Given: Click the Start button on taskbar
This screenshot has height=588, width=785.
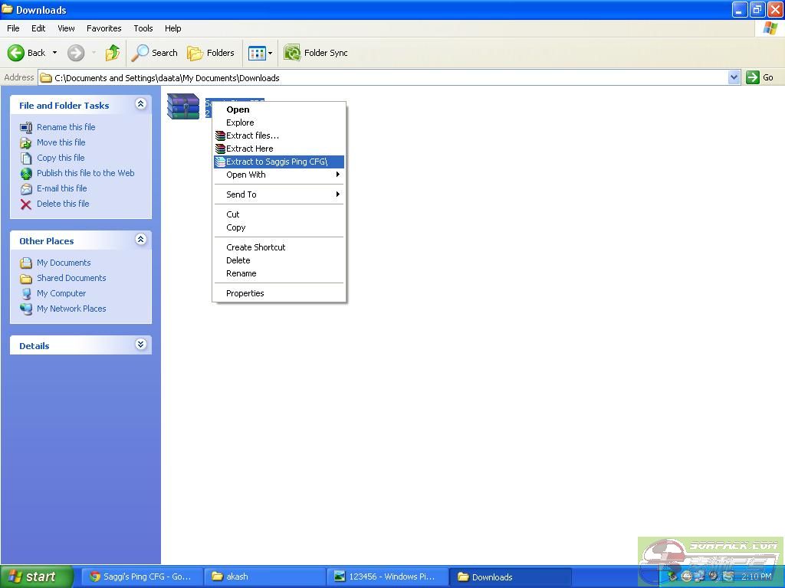Looking at the screenshot, I should [x=36, y=577].
